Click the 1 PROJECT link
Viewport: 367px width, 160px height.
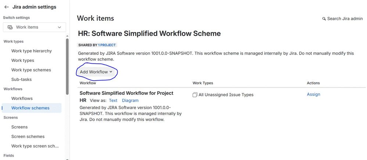(x=107, y=45)
